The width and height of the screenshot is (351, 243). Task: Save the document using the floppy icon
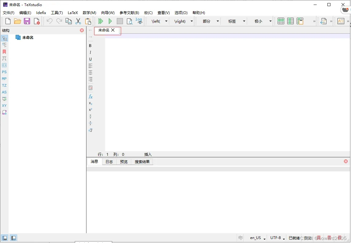[27, 21]
